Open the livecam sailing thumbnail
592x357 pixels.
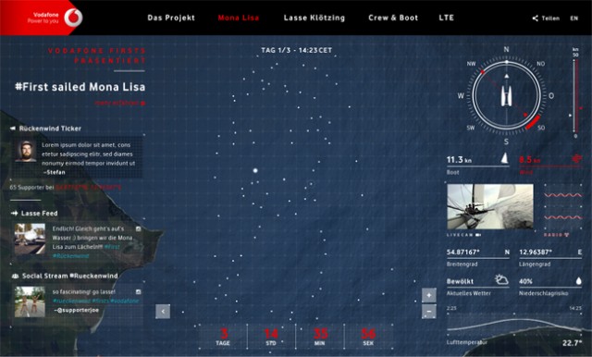(x=490, y=206)
